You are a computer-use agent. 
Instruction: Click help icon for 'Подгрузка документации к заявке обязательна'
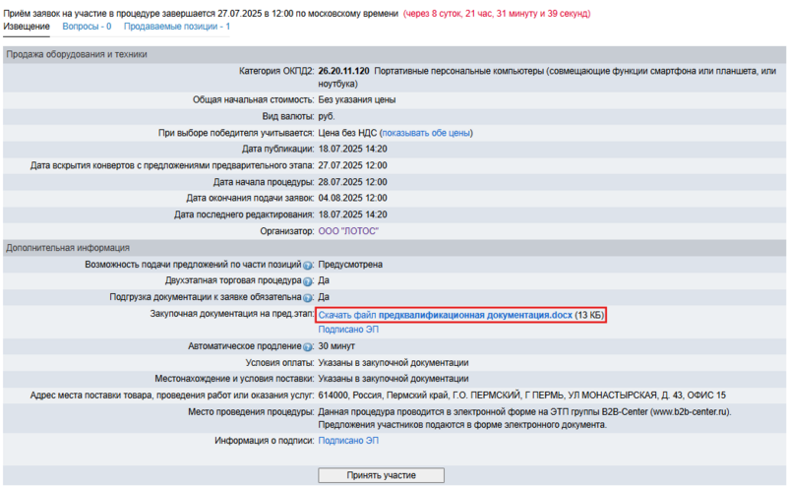point(308,297)
